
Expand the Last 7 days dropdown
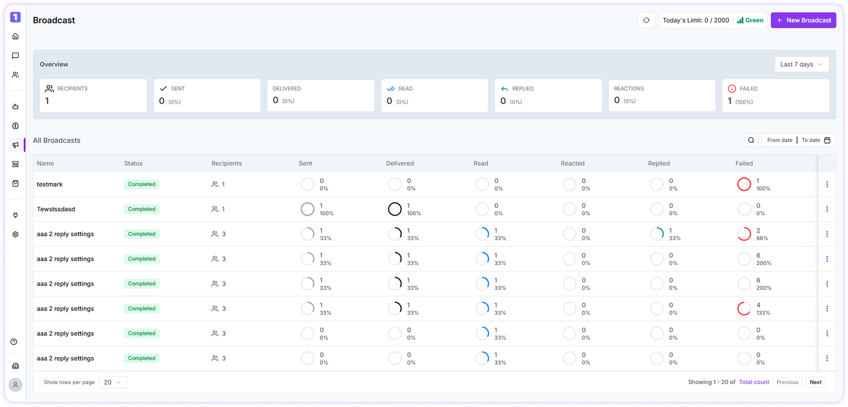tap(802, 64)
